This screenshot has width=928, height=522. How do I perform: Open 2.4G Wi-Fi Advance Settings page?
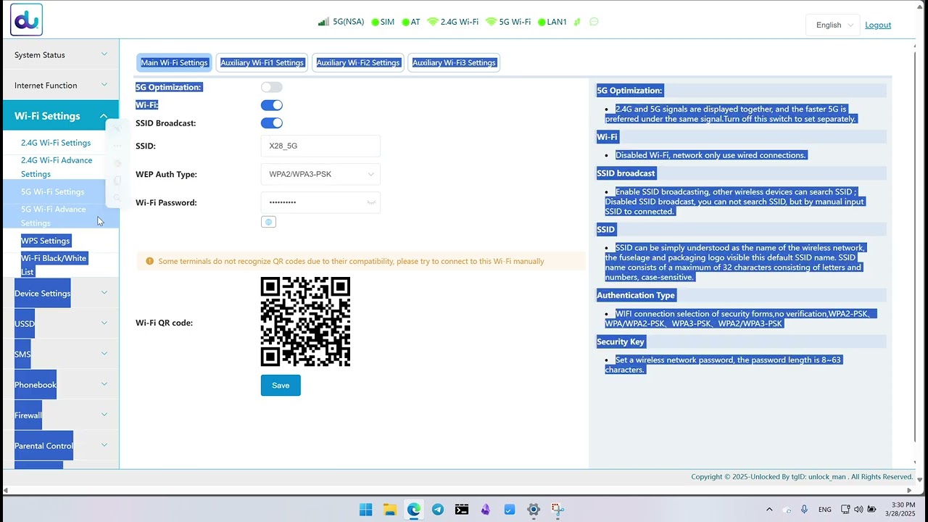point(57,167)
